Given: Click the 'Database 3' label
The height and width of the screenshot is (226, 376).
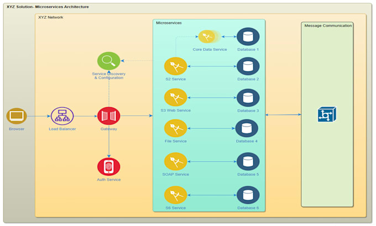Looking at the screenshot, I should click(248, 111).
